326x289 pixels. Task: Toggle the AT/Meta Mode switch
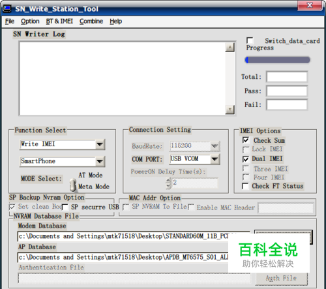73,185
